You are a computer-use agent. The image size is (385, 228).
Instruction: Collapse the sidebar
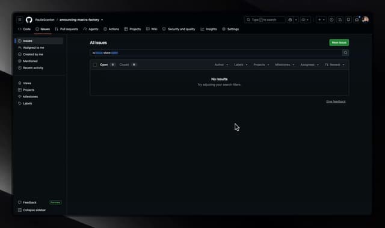(32, 210)
